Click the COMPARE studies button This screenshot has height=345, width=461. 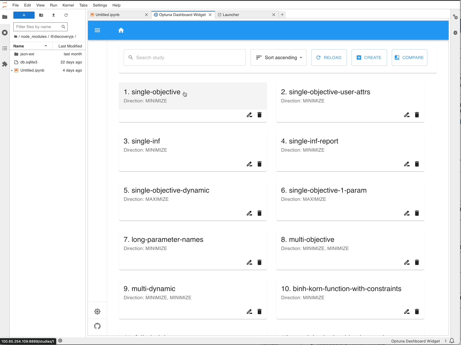[410, 57]
